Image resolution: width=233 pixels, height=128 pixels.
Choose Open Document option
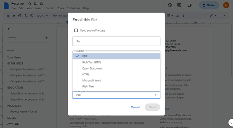pyautogui.click(x=116, y=68)
